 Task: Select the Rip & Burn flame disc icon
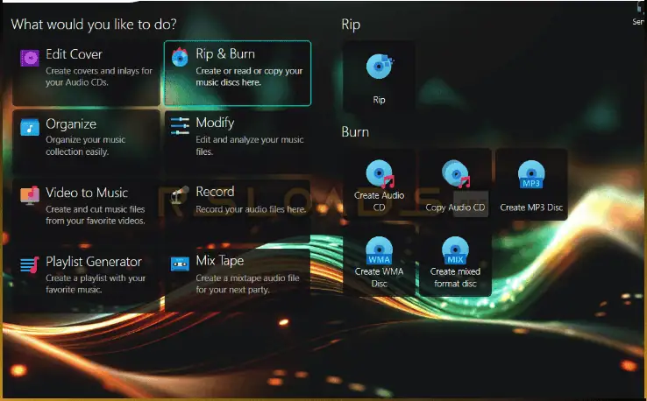pyautogui.click(x=180, y=59)
